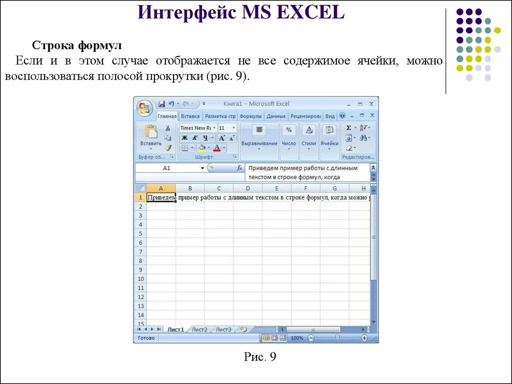Viewport: 512px width, 384px height.
Task: Click Insert Worksheet tab icon
Action: coord(243,329)
